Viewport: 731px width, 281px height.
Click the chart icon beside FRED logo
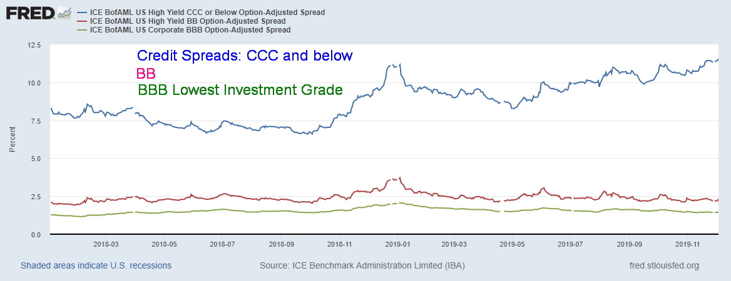[x=64, y=13]
